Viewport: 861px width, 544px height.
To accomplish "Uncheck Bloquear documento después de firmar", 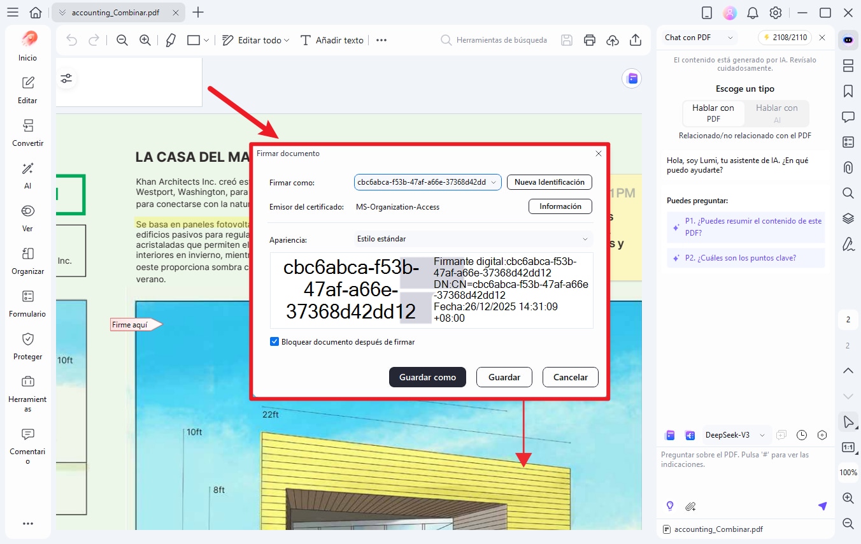I will (x=274, y=341).
